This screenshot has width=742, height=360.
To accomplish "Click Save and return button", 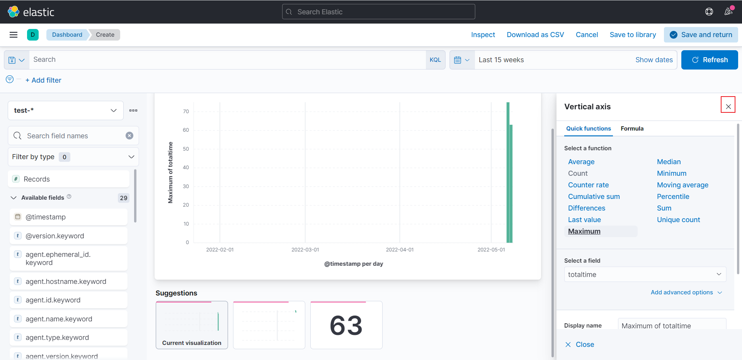I will coord(701,35).
